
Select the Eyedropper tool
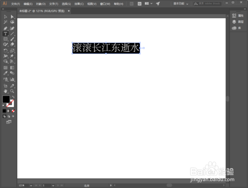(5, 73)
